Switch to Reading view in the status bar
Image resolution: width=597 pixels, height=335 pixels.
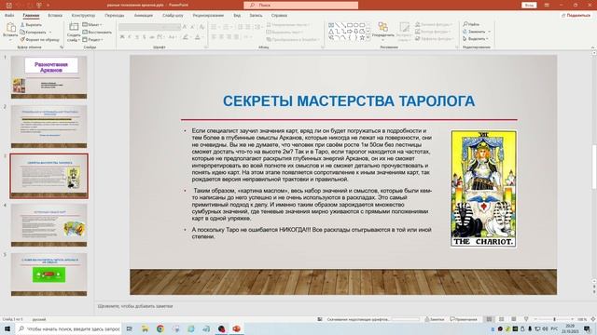coord(514,319)
